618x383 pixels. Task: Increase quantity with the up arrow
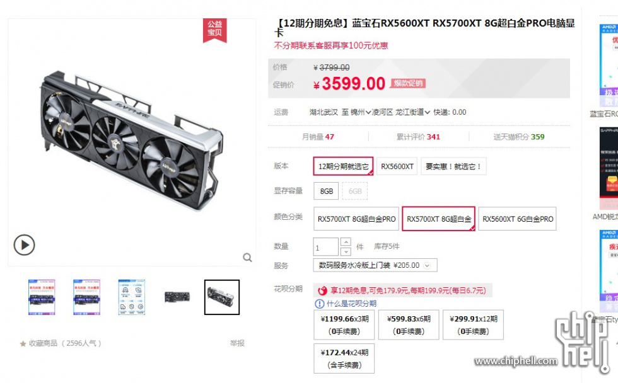(346, 242)
